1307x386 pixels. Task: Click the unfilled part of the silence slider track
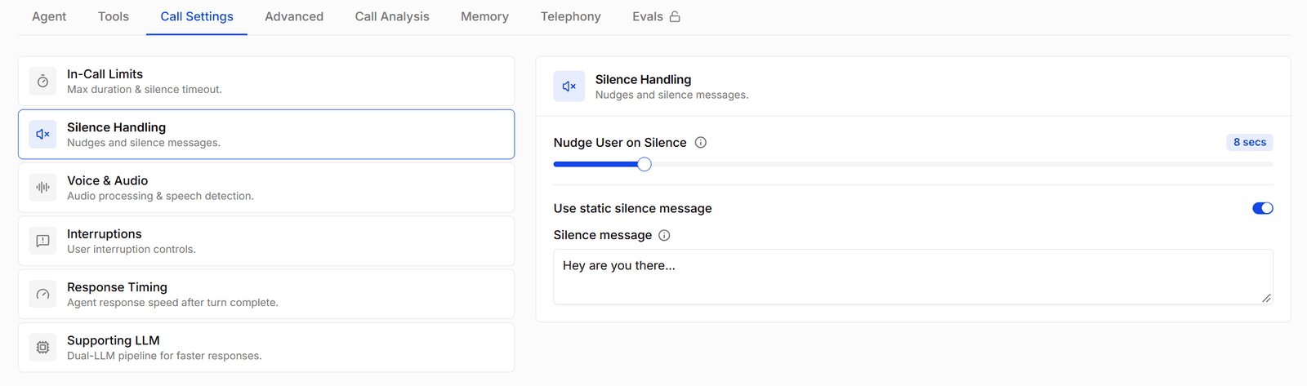(x=962, y=164)
